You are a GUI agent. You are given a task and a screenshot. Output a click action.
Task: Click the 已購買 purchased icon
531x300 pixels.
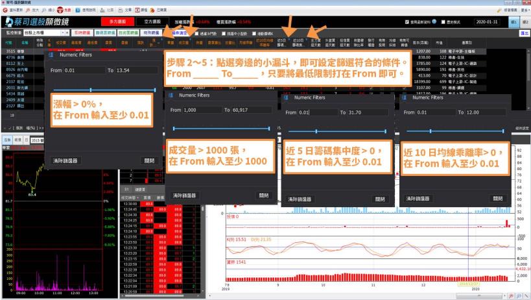(152, 10)
